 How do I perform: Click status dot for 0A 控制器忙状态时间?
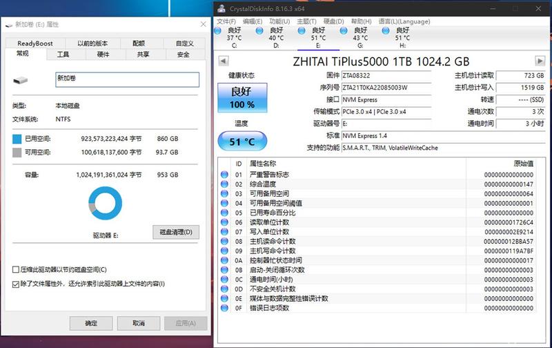point(224,260)
